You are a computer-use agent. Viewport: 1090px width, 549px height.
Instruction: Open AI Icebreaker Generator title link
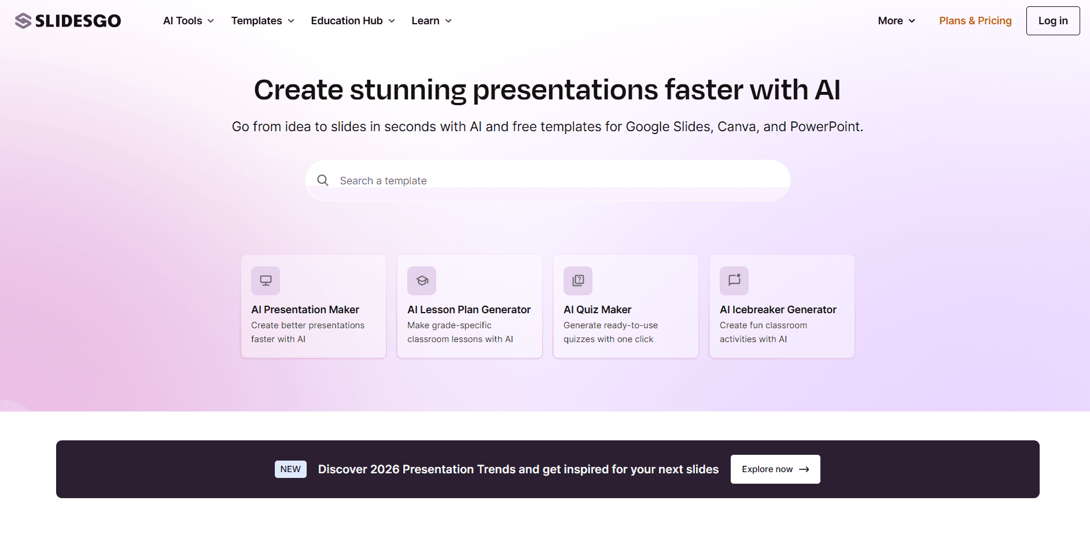click(x=778, y=310)
